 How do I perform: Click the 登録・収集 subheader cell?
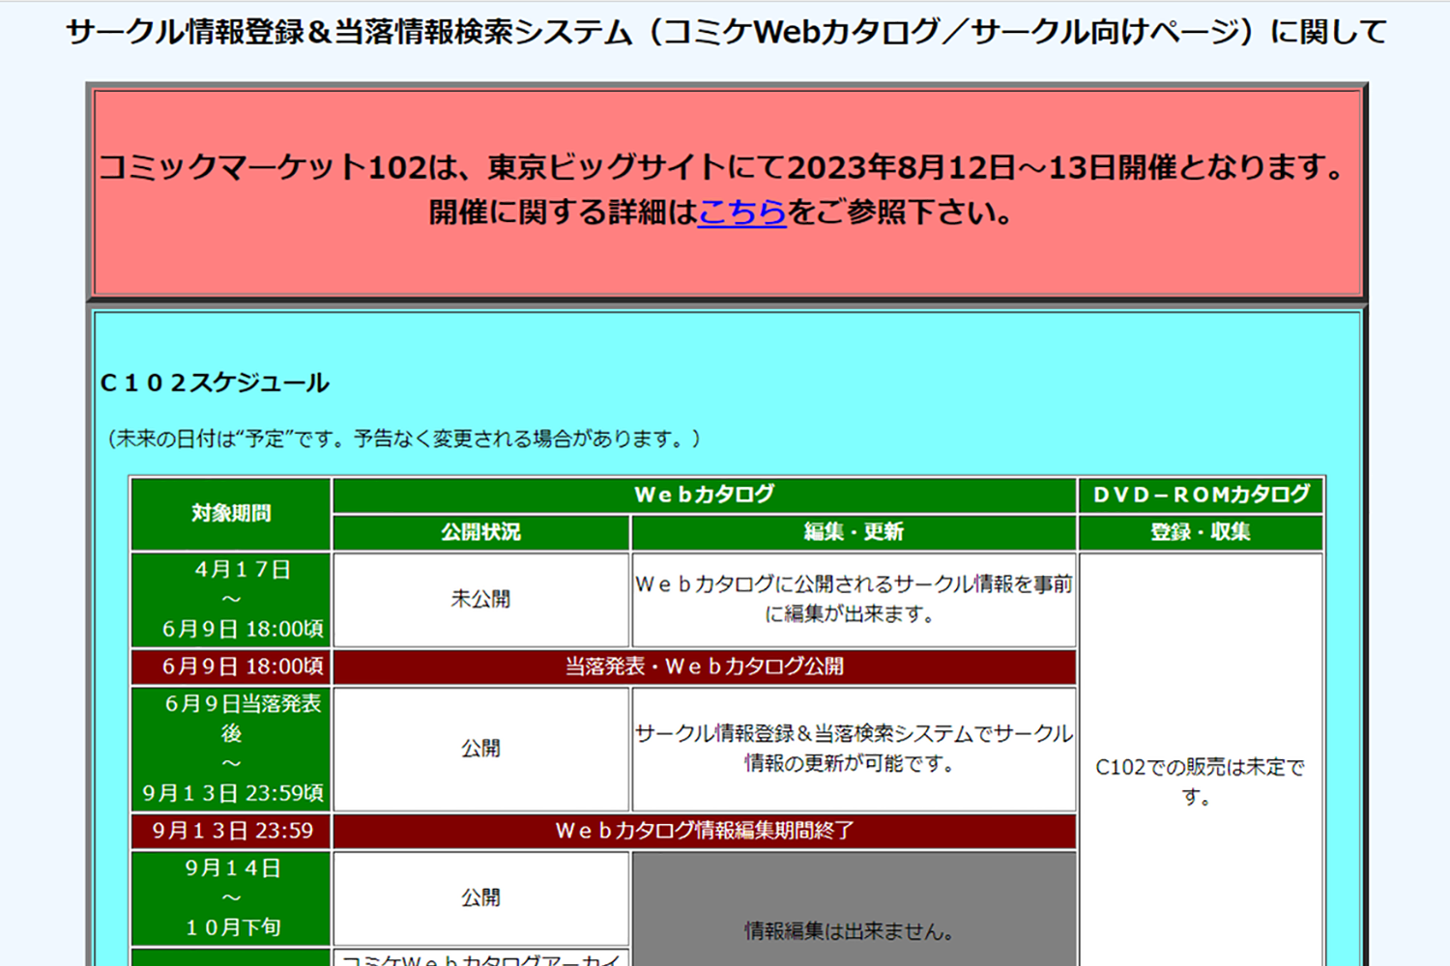1202,532
